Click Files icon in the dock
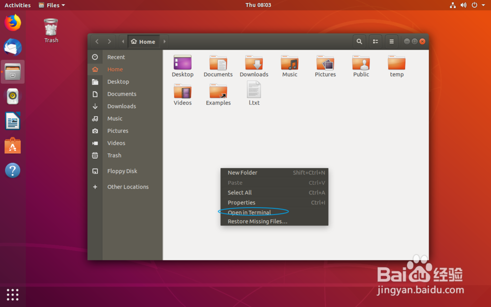This screenshot has height=307, width=491. (13, 72)
